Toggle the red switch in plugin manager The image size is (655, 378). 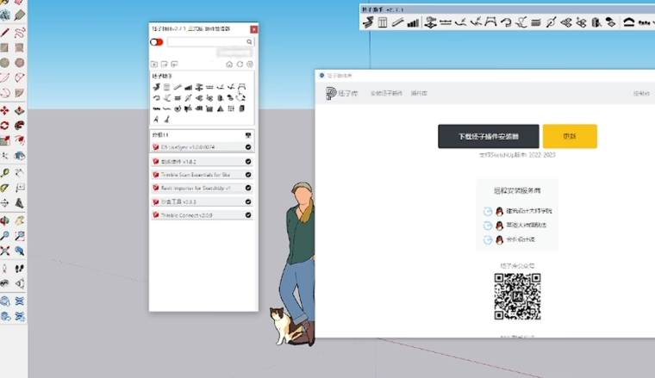(156, 41)
